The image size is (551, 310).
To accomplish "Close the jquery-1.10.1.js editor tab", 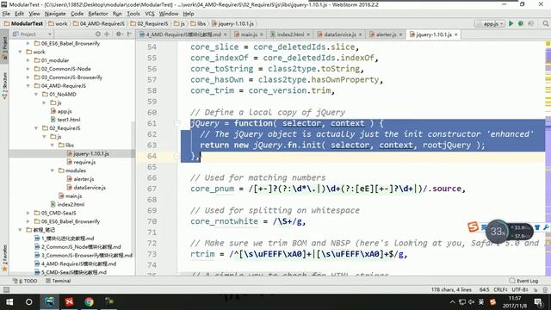I will [x=456, y=34].
